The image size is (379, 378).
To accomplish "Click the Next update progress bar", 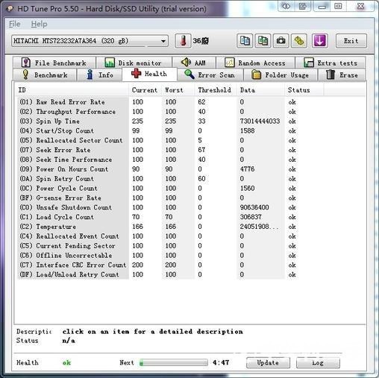I will click(174, 362).
